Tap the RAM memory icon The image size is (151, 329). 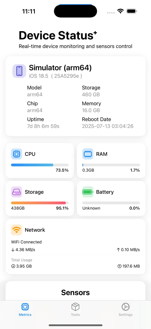pyautogui.click(x=88, y=154)
